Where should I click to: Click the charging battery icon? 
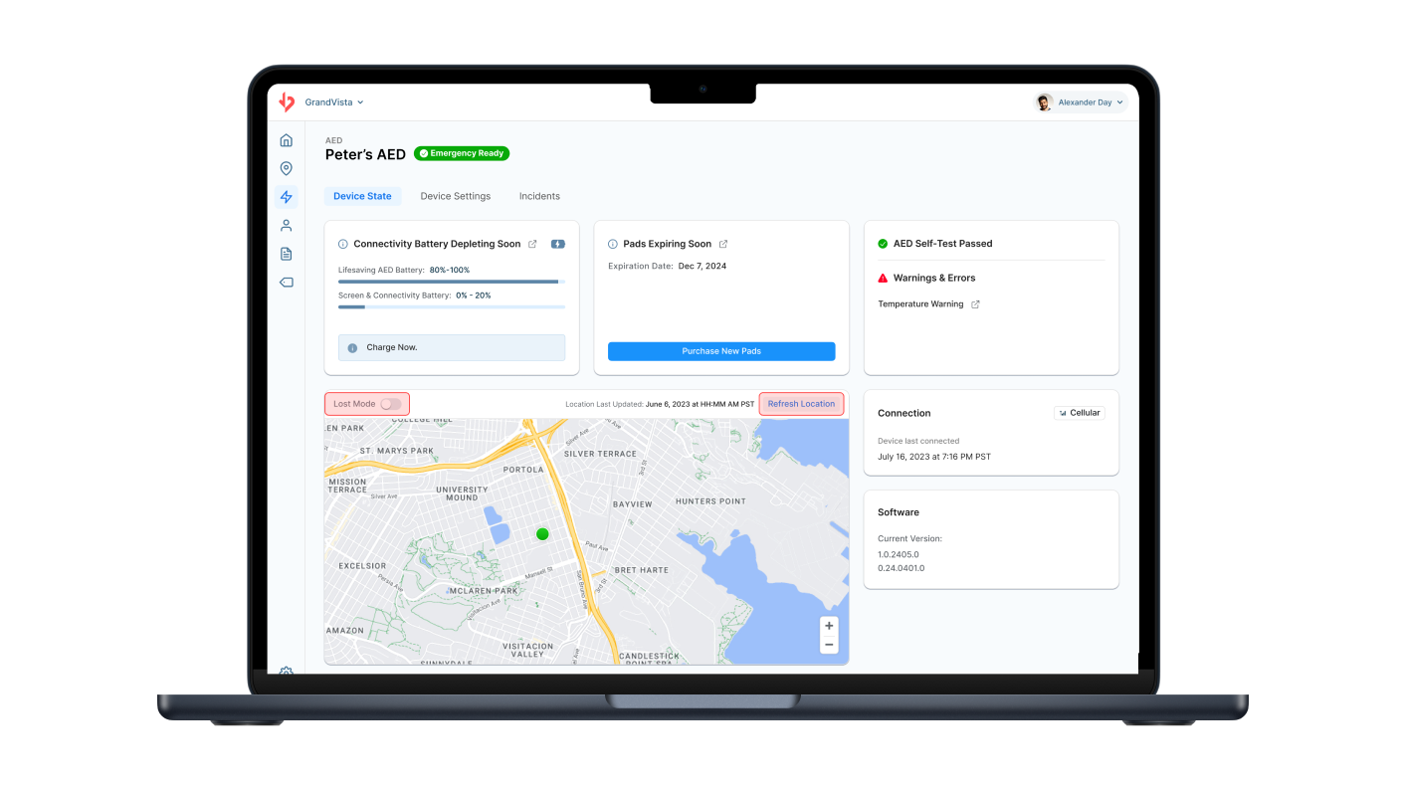coord(558,244)
